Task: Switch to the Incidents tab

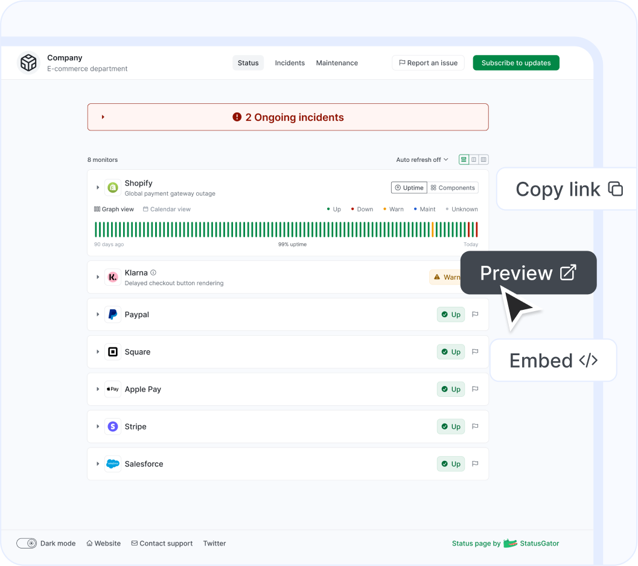Action: [290, 62]
